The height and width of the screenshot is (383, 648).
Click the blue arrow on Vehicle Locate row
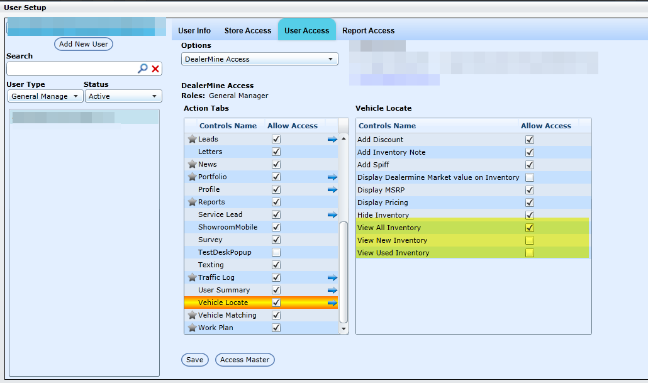point(332,303)
